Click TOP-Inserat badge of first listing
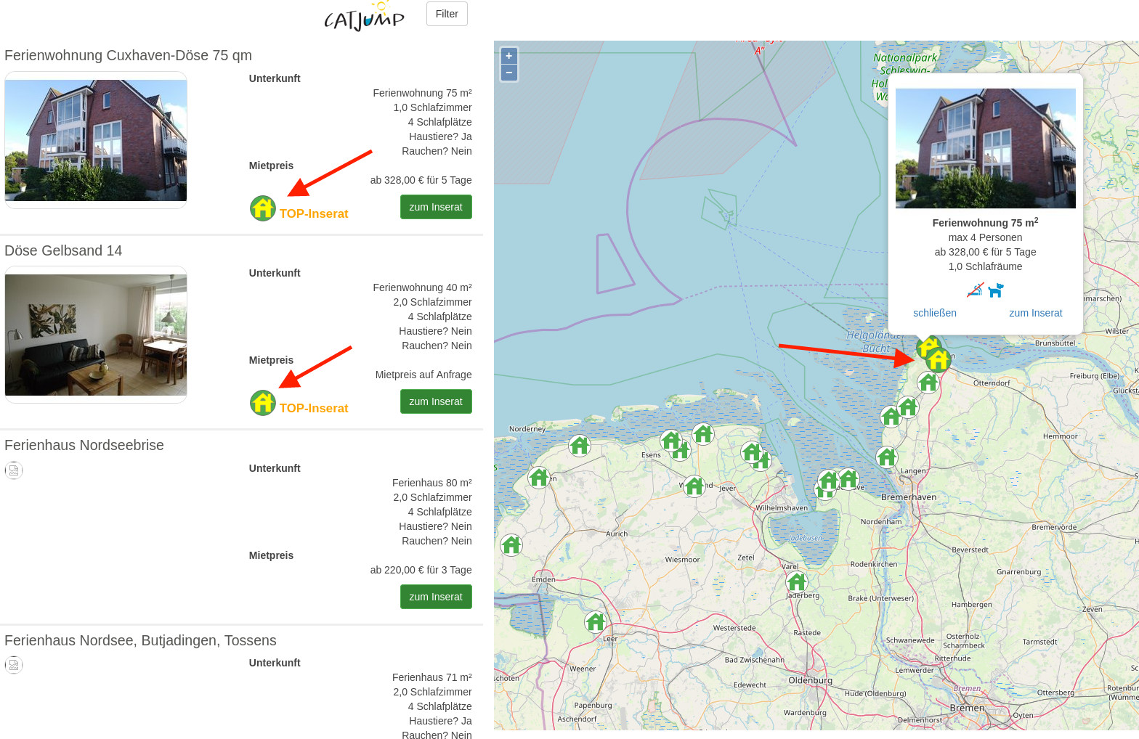The image size is (1139, 739). coord(299,209)
